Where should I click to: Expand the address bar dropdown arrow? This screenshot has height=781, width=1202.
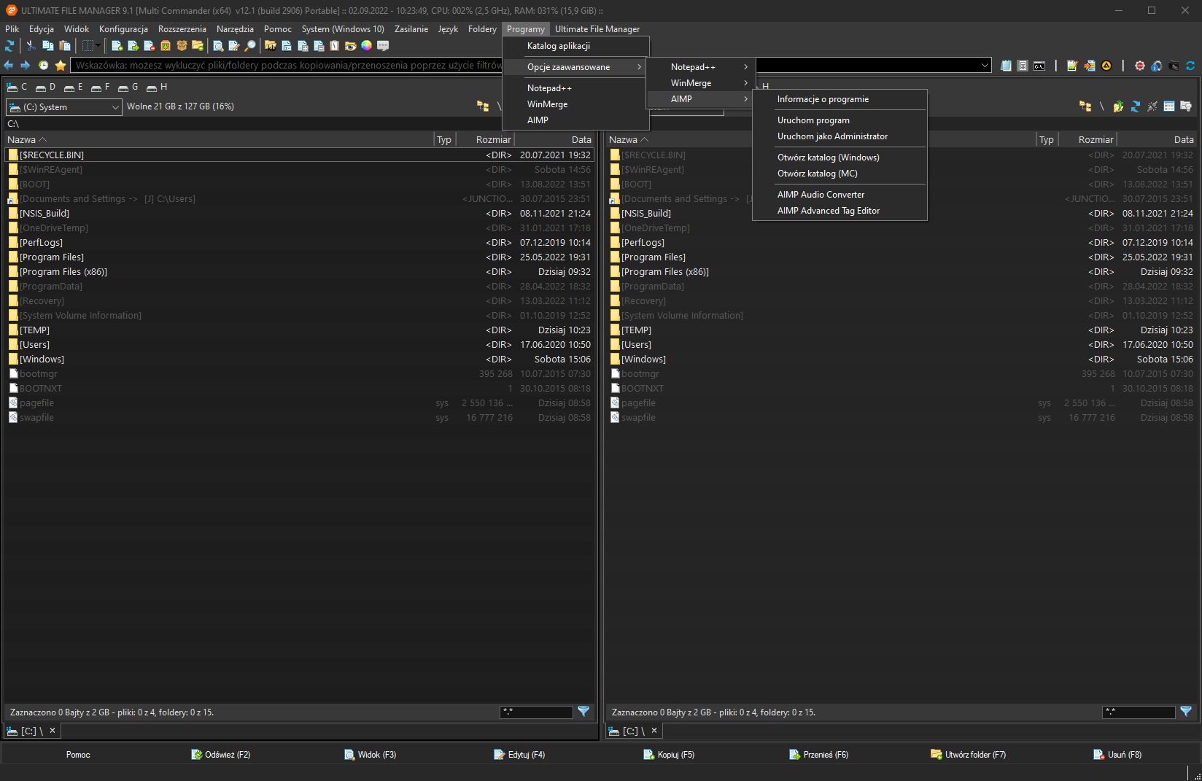pyautogui.click(x=985, y=66)
